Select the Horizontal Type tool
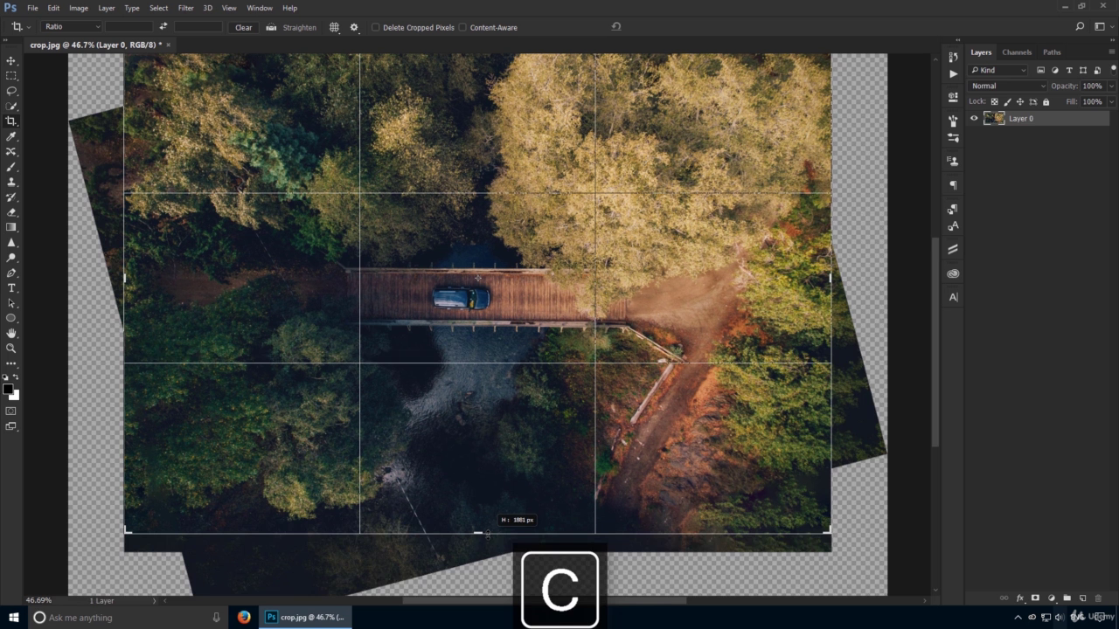 pos(11,287)
